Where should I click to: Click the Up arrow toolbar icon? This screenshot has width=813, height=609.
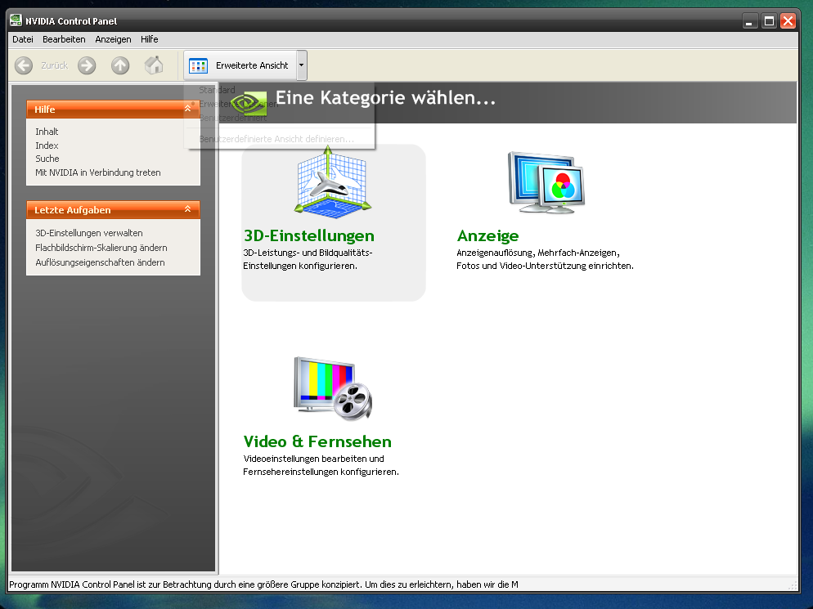tap(120, 66)
